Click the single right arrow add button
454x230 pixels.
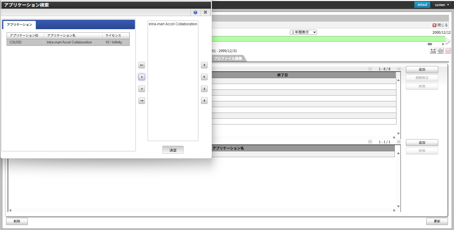[x=142, y=77]
